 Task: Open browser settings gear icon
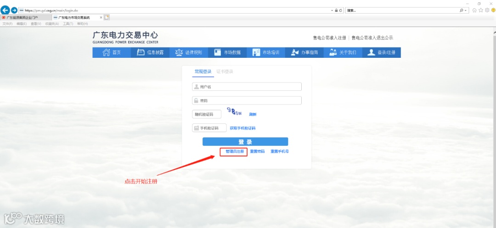click(487, 10)
